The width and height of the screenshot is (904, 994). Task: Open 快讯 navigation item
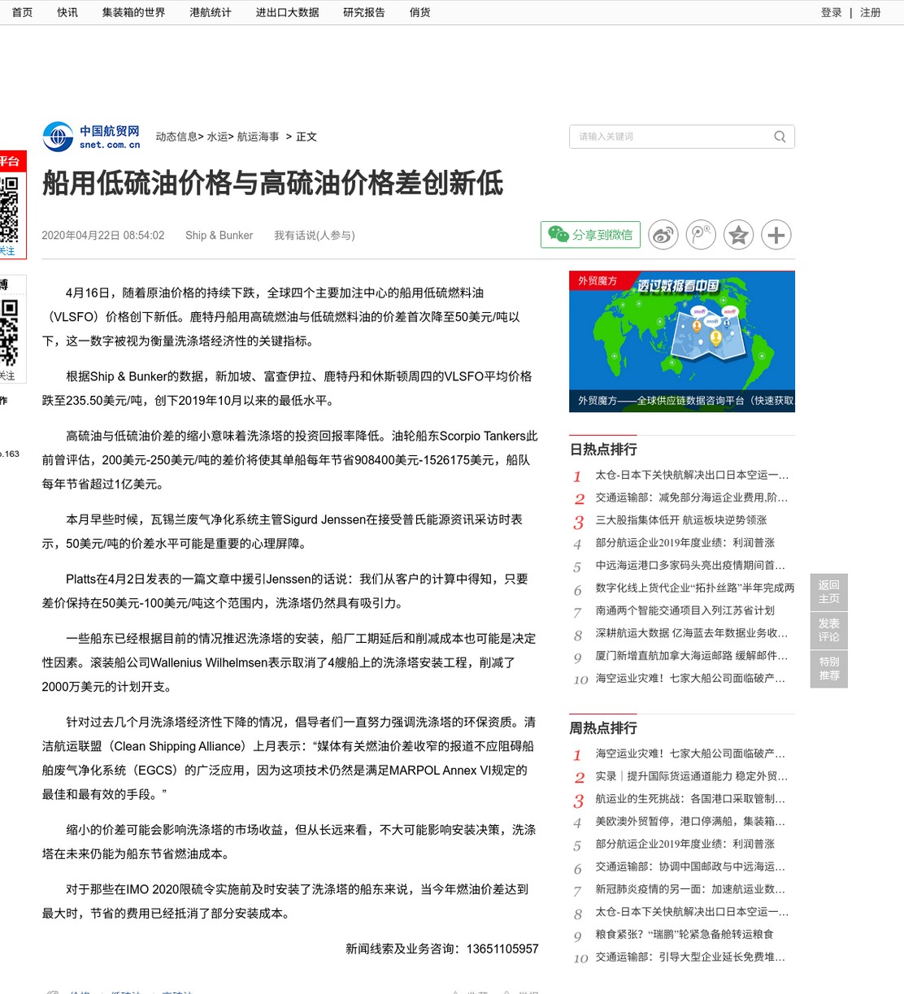pos(67,12)
